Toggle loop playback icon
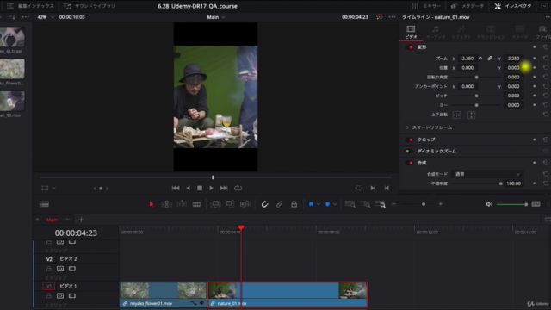The width and height of the screenshot is (551, 310). [x=238, y=188]
